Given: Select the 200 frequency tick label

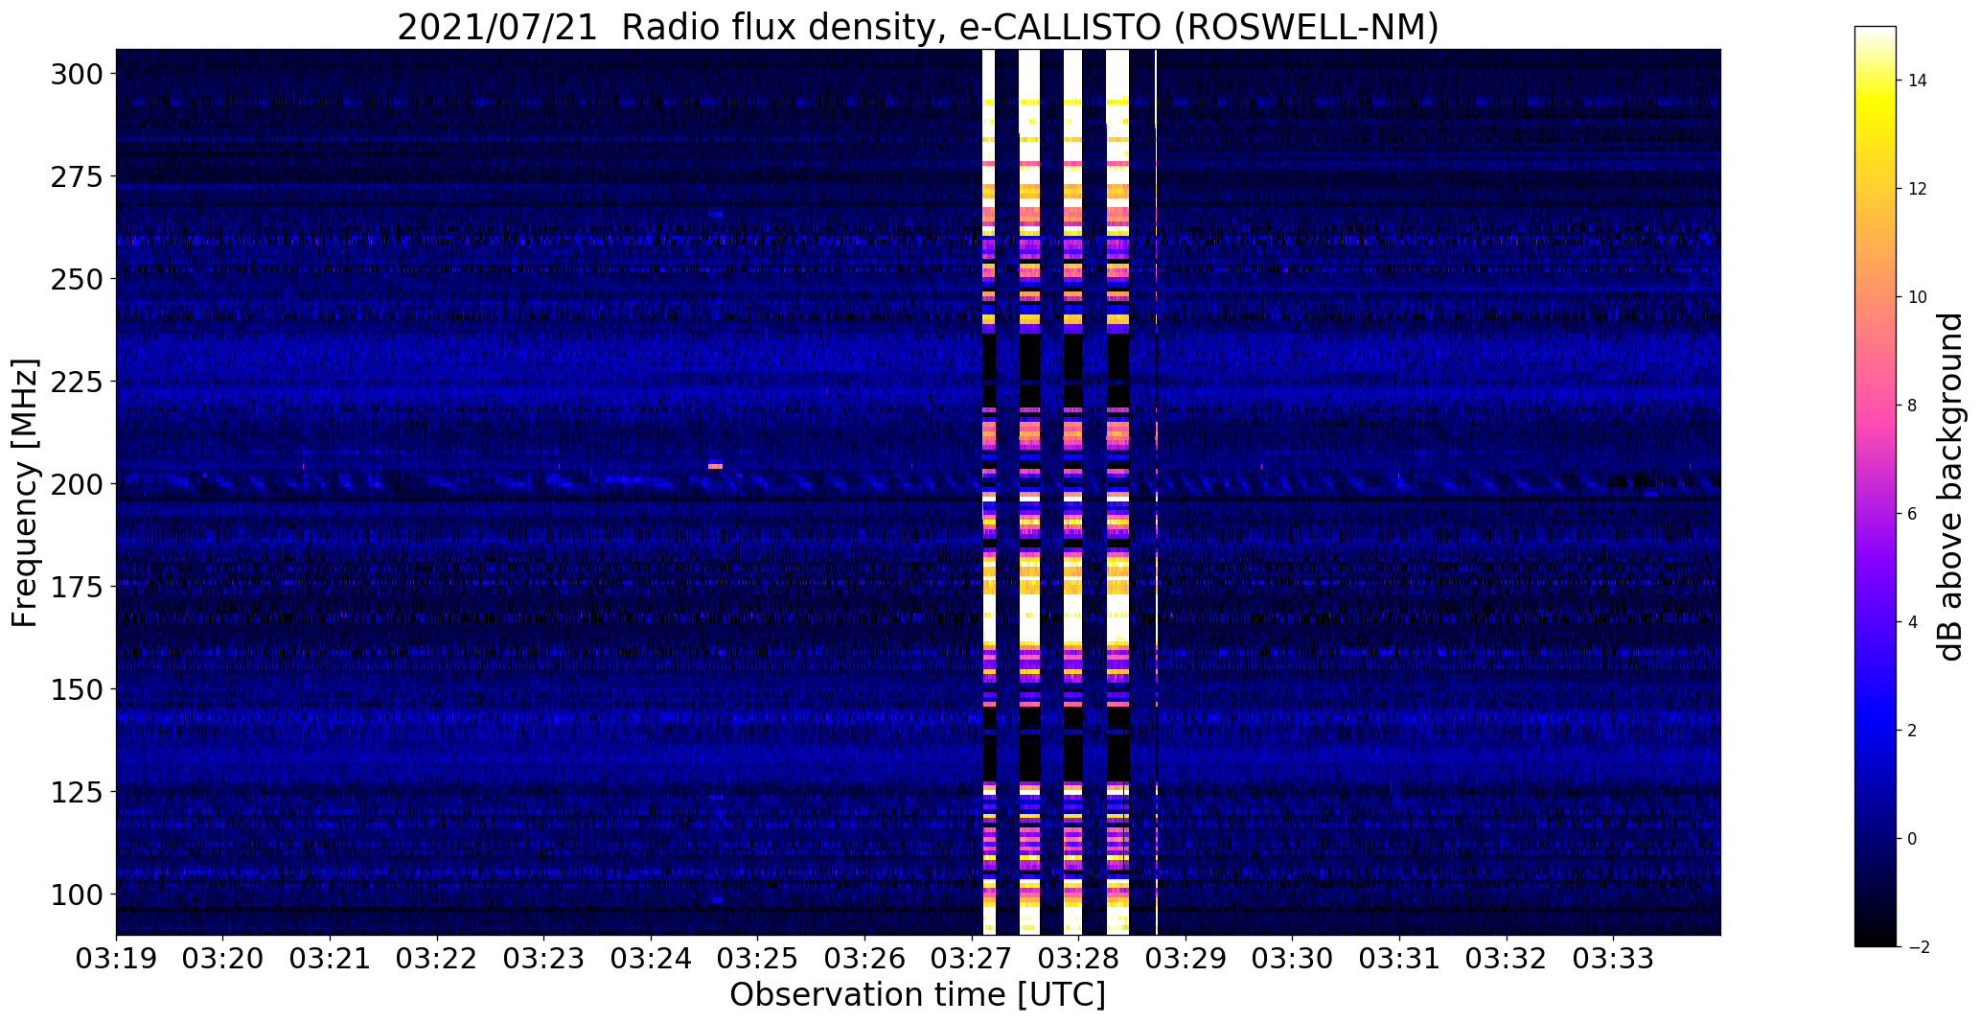Looking at the screenshot, I should 77,484.
